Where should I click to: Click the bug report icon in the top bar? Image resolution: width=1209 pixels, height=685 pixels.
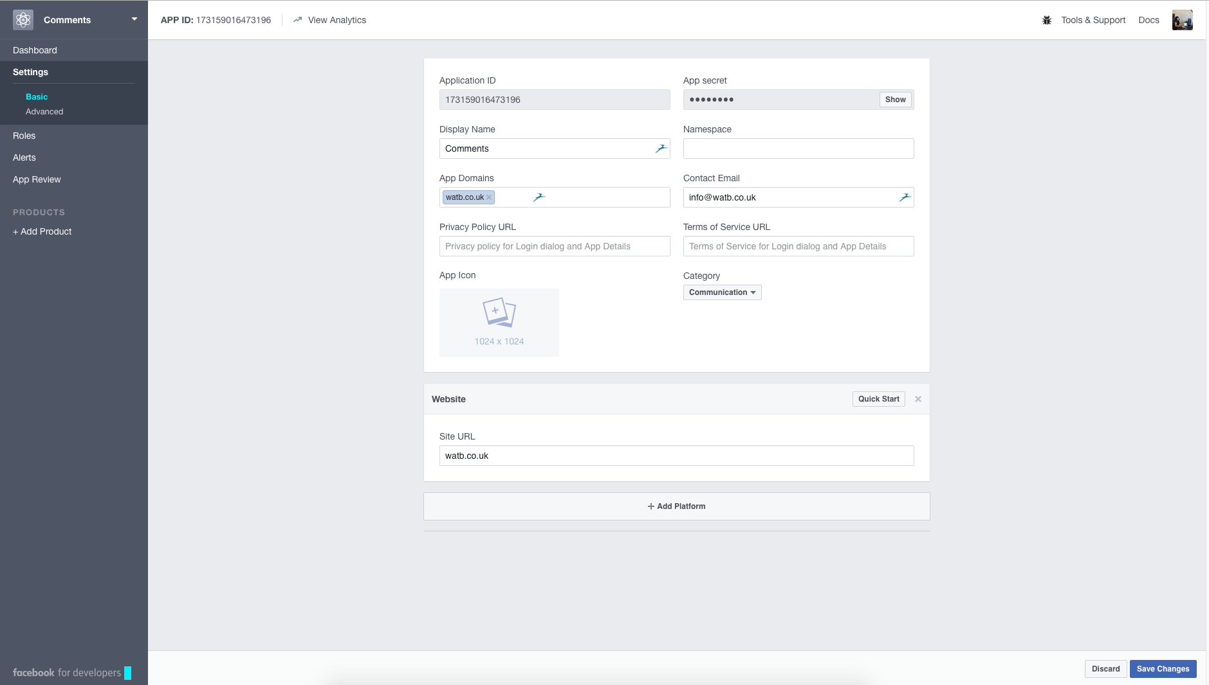1046,20
